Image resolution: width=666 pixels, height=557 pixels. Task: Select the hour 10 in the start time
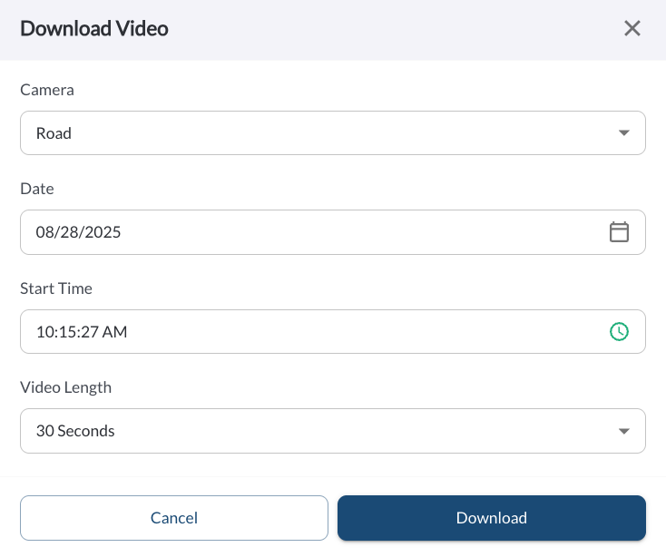tap(44, 332)
